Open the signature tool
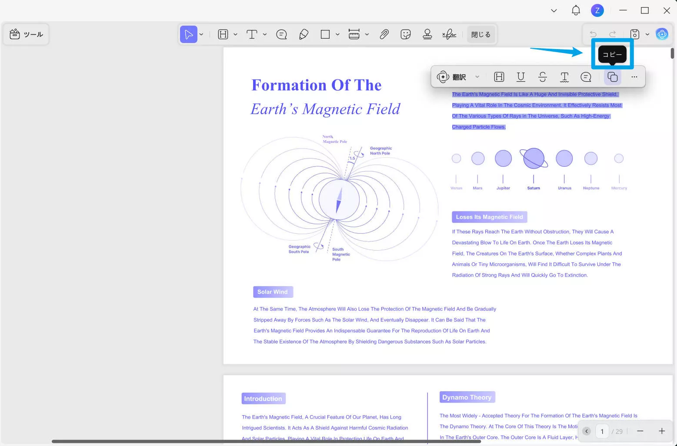The height and width of the screenshot is (446, 677). coord(449,34)
